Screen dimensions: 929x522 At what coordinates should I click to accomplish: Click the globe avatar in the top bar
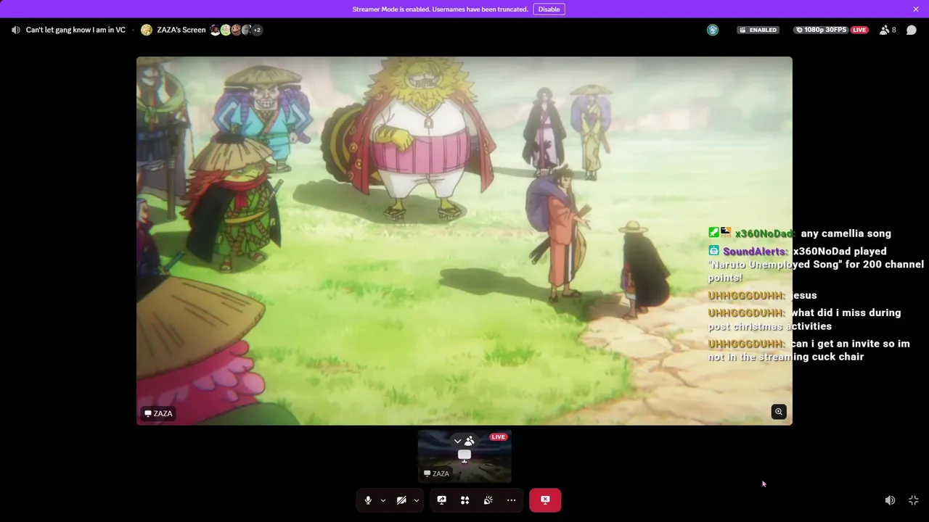(713, 30)
